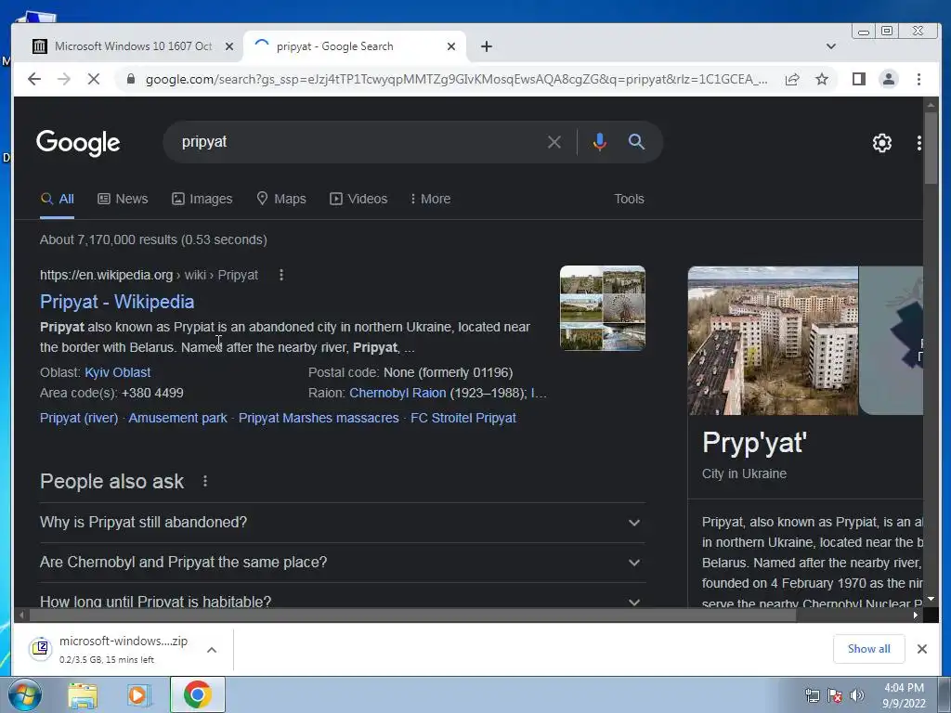
Task: Open the Kyiv Oblast link
Action: click(118, 372)
